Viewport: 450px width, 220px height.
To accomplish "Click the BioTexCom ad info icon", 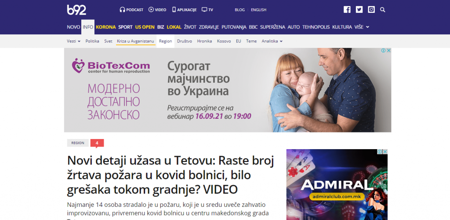I will tap(383, 51).
